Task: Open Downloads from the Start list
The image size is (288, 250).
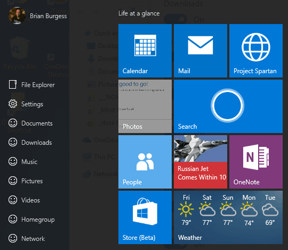Action: (37, 143)
